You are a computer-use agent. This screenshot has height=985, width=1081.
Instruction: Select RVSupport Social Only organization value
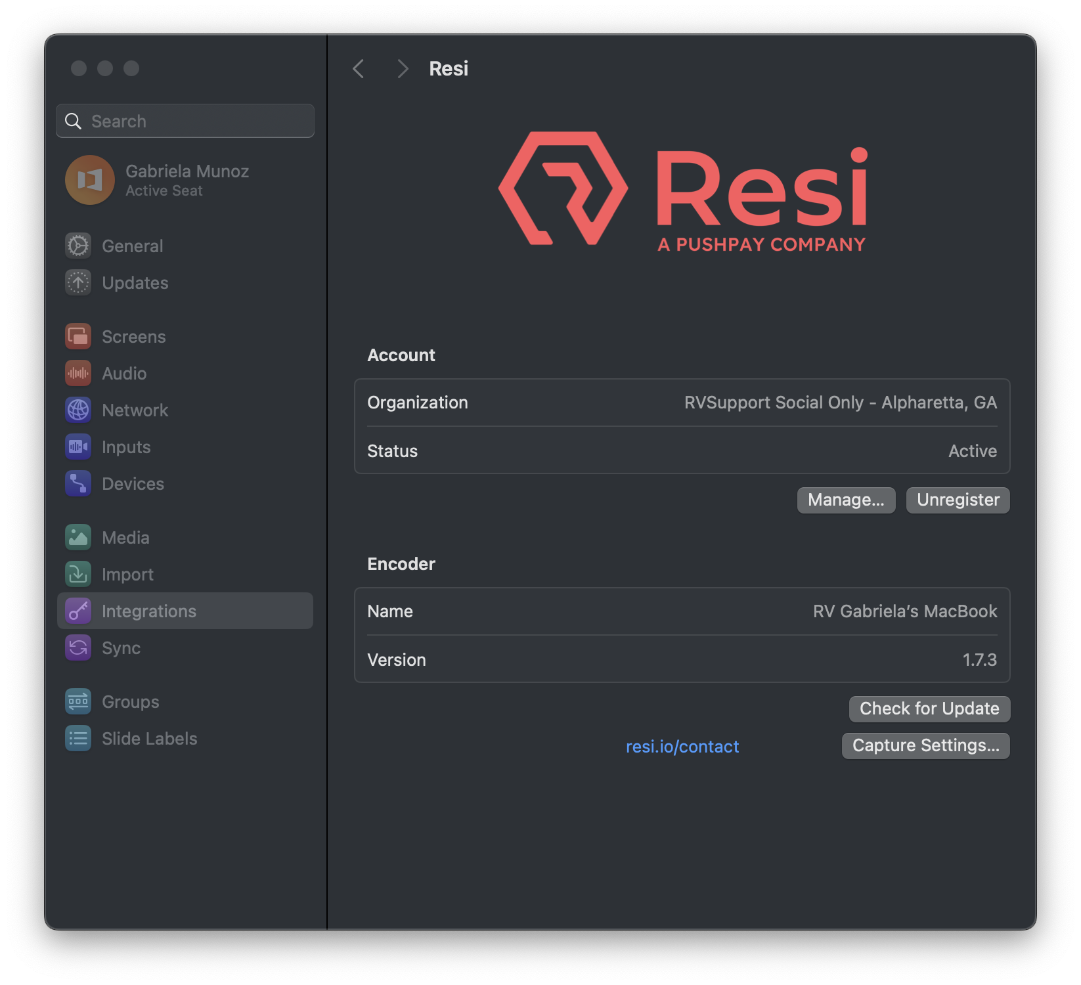pos(841,402)
